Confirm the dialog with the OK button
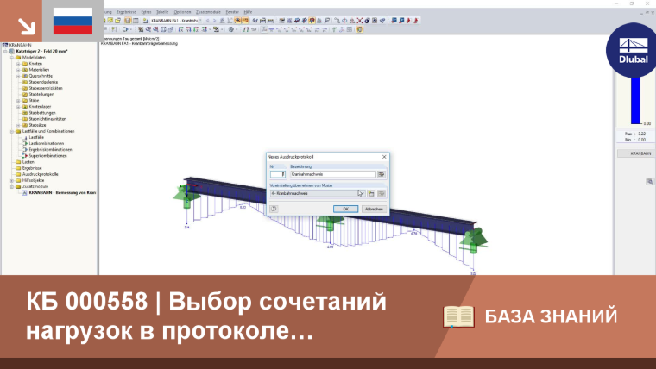Viewport: 656px width, 369px height. (x=345, y=209)
